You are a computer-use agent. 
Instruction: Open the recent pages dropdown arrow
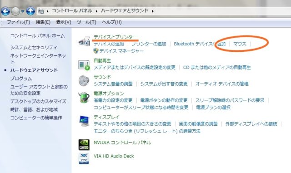[x=23, y=11]
